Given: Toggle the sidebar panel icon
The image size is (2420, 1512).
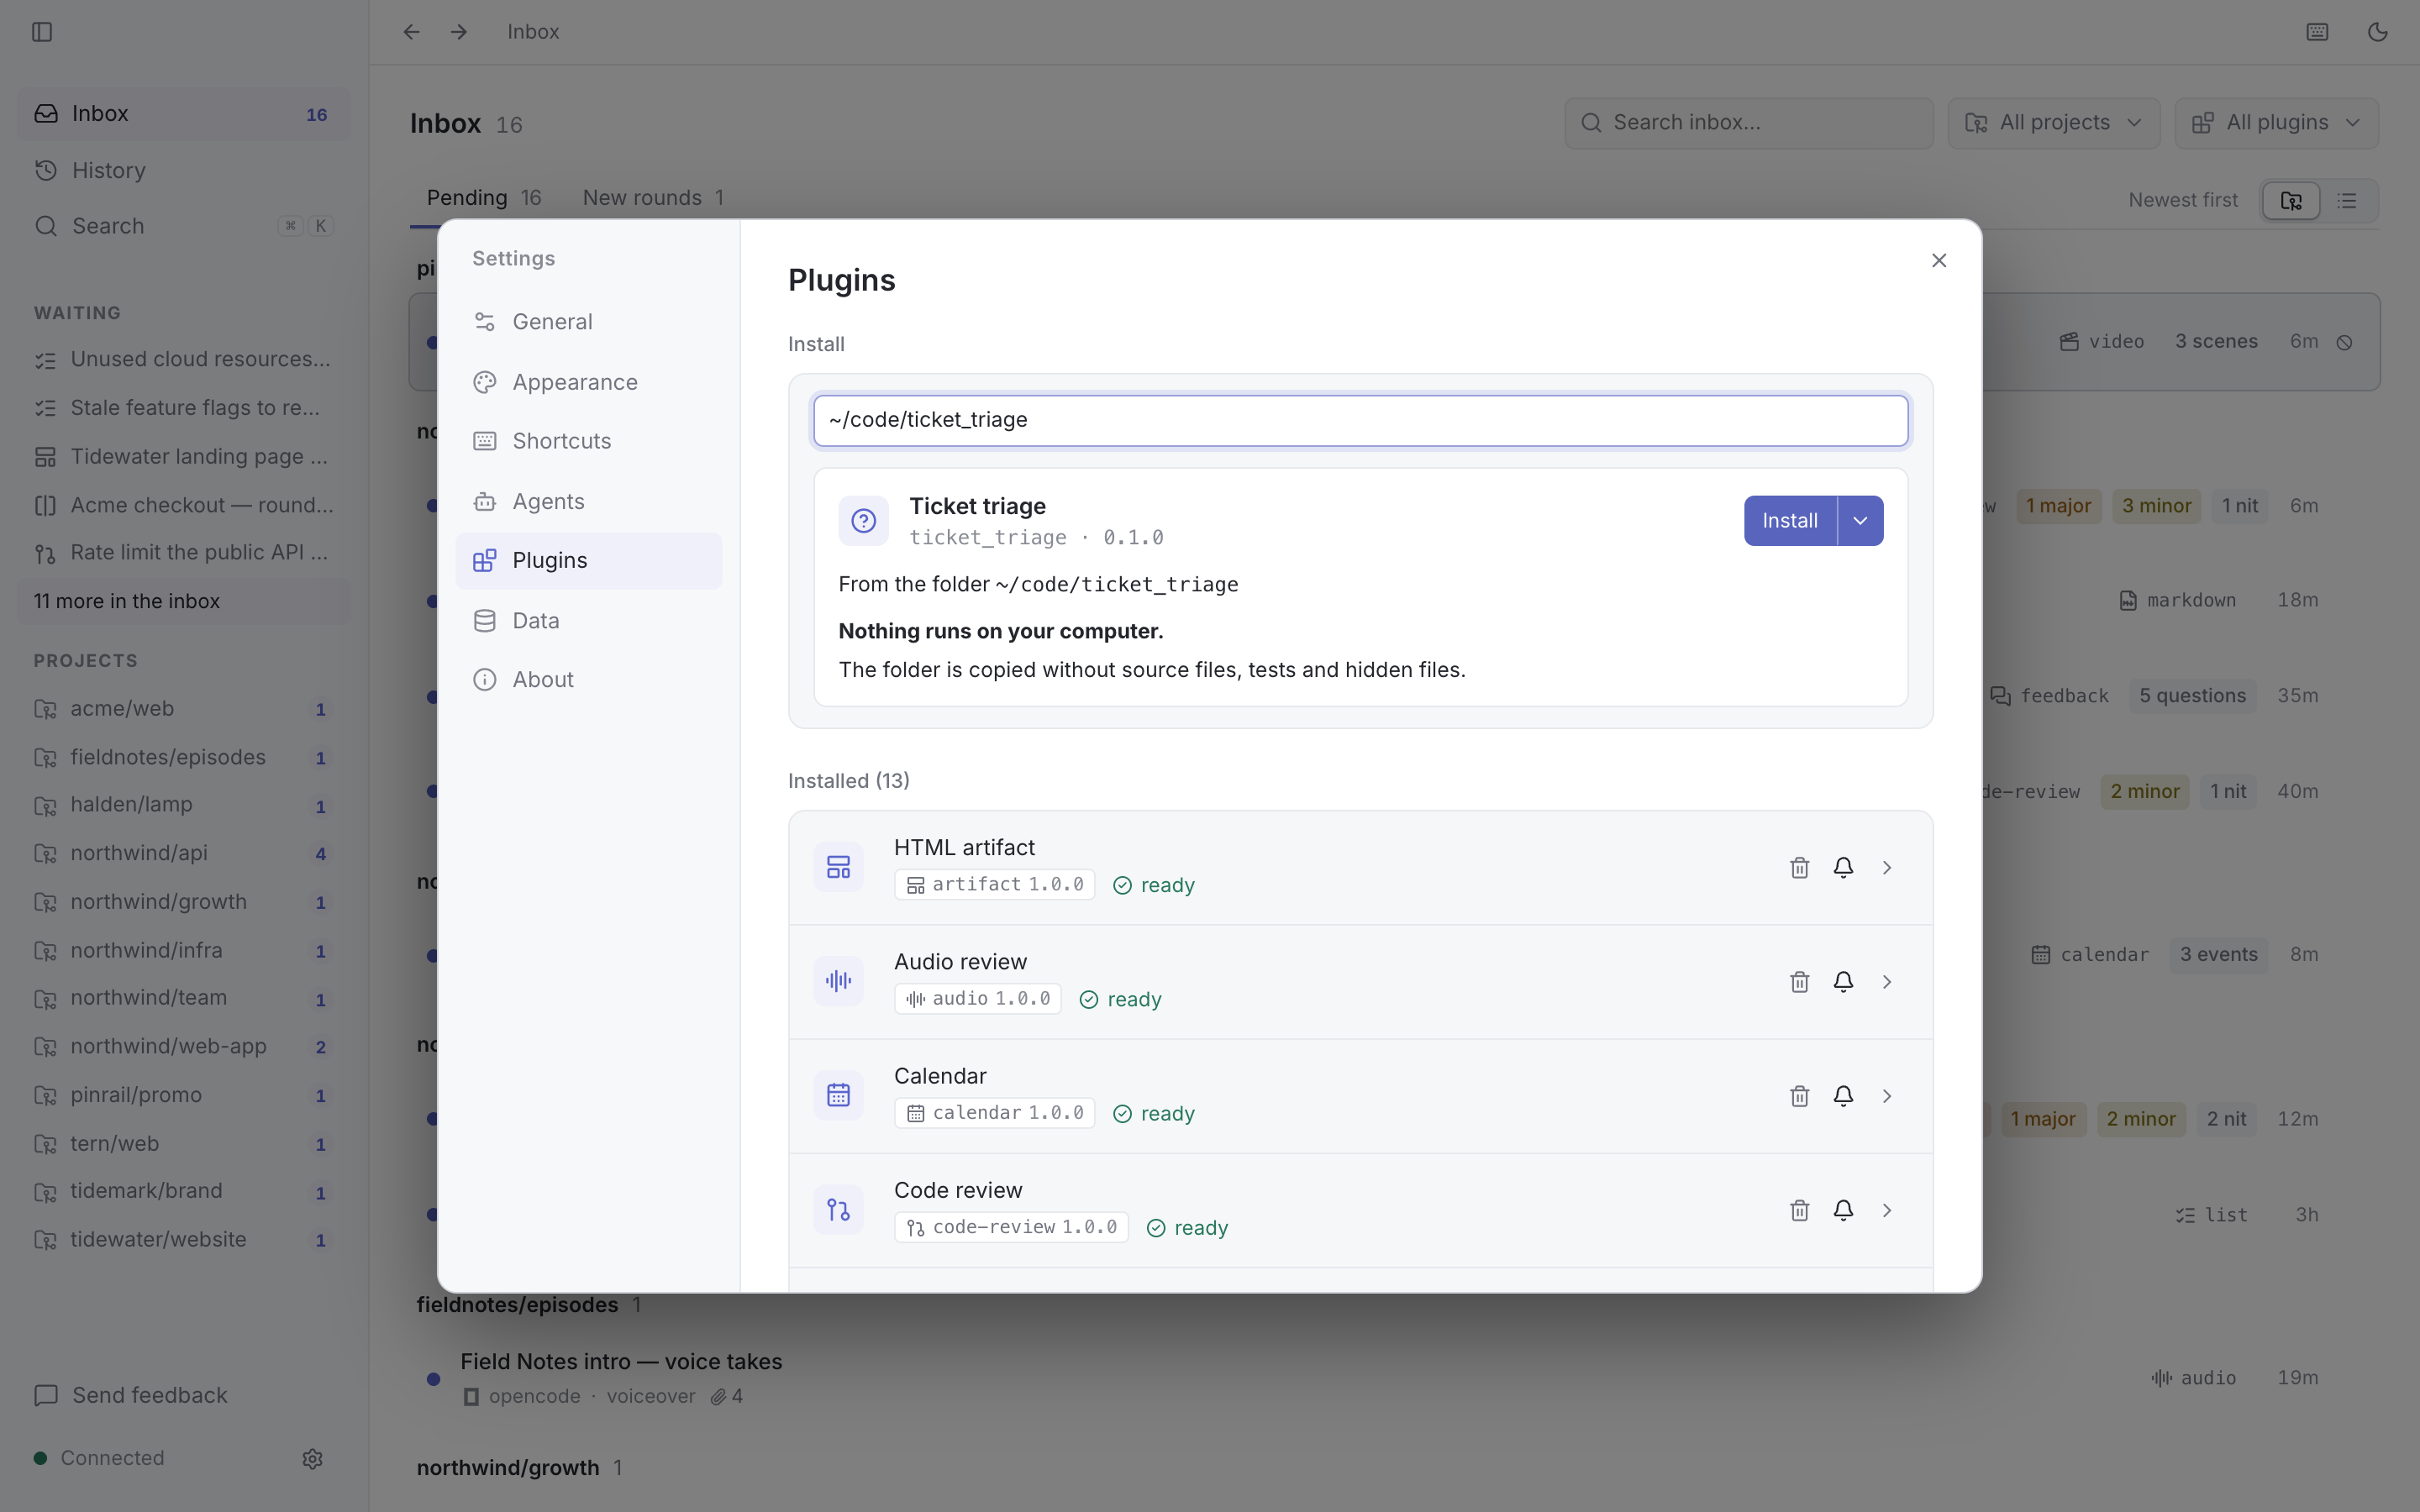Looking at the screenshot, I should [42, 32].
